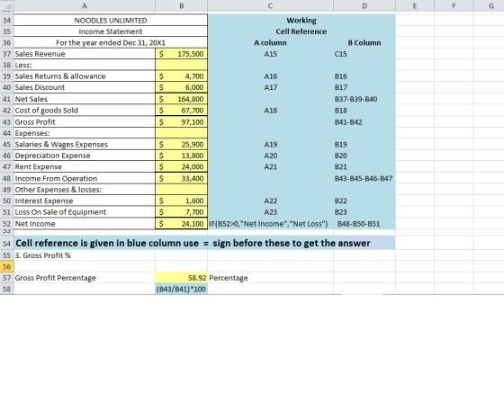
Task: Click the Income Statement heading cell
Action: pyautogui.click(x=111, y=31)
